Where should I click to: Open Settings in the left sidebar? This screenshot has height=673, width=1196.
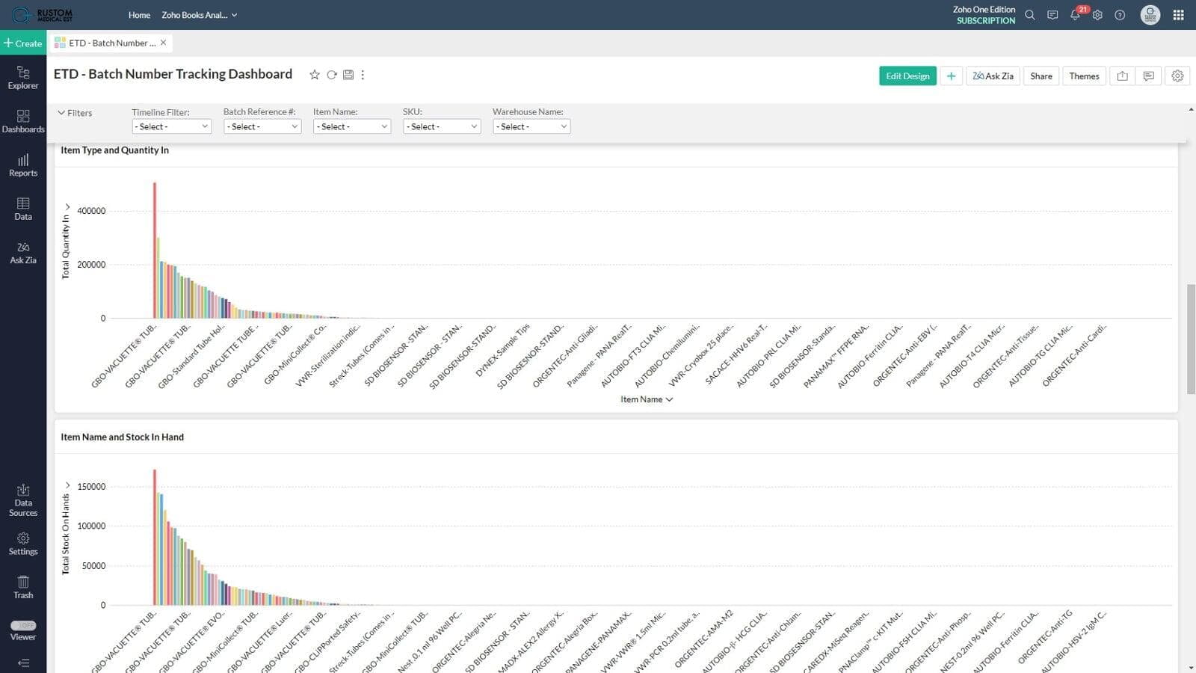coord(23,544)
